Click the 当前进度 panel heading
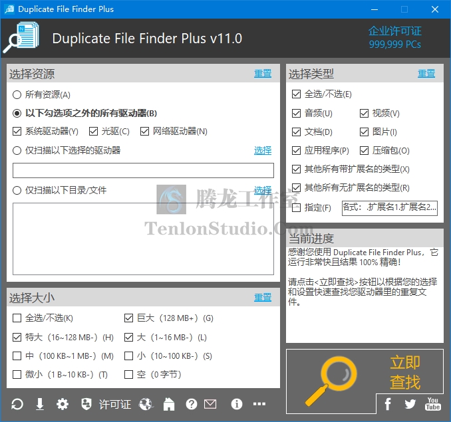The image size is (451, 422). [311, 238]
